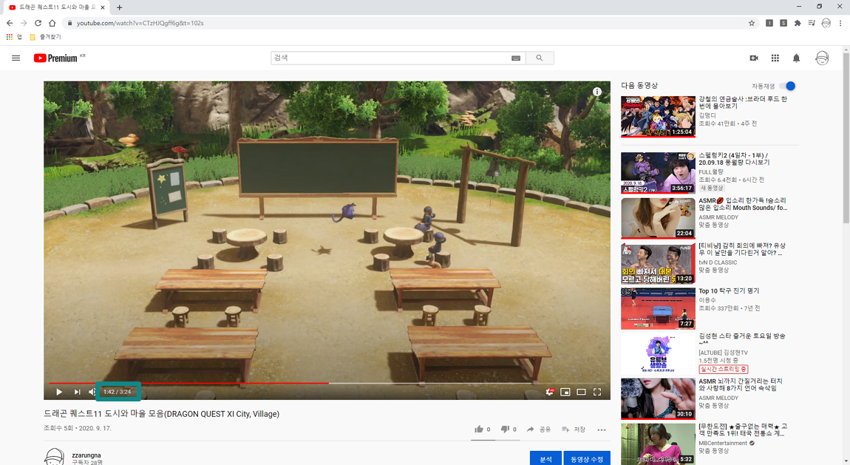Open the 김성현 스타 live stream thumbnail

coord(658,353)
